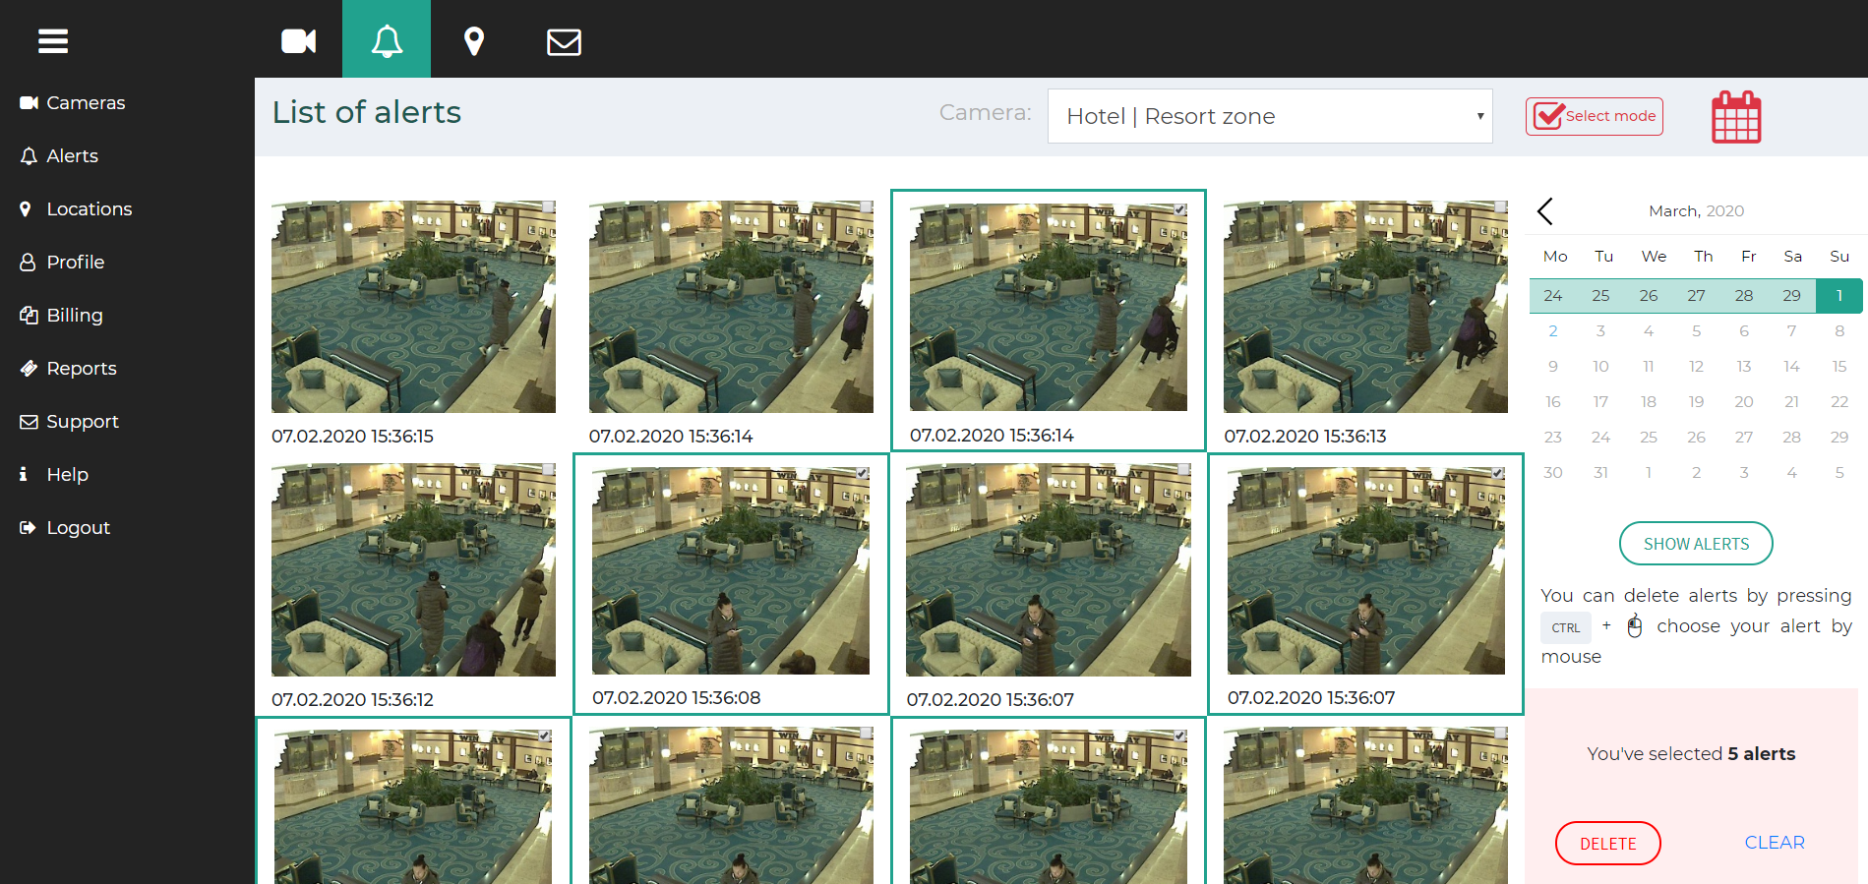Image resolution: width=1868 pixels, height=884 pixels.
Task: Go to previous month with calendar back arrow
Action: pyautogui.click(x=1545, y=210)
